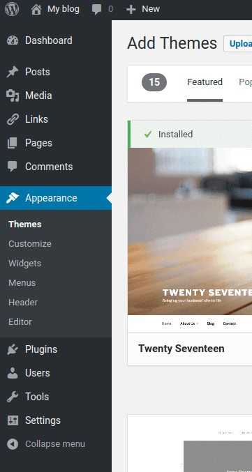This screenshot has height=472, width=252.
Task: Open the Plugins plug icon
Action: pos(13,349)
